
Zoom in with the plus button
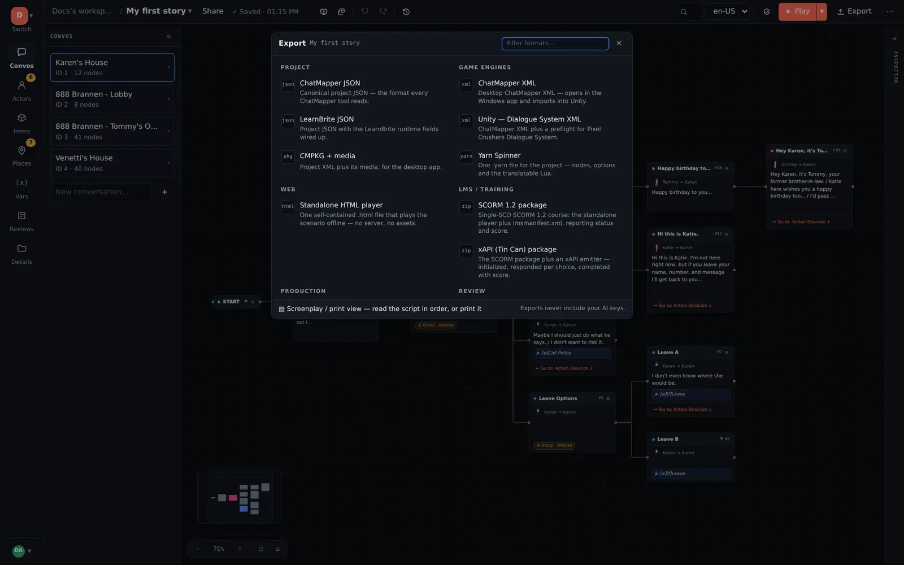point(240,549)
